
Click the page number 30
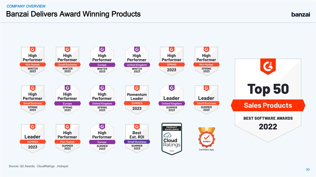pos(308,170)
